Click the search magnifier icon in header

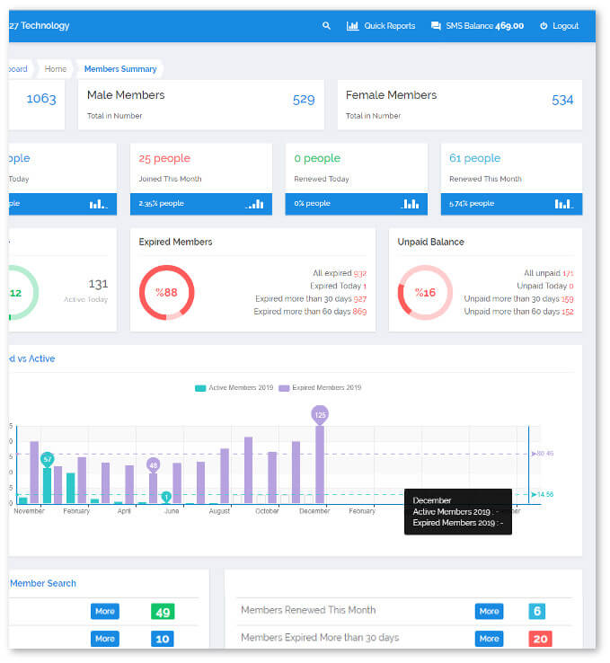326,26
